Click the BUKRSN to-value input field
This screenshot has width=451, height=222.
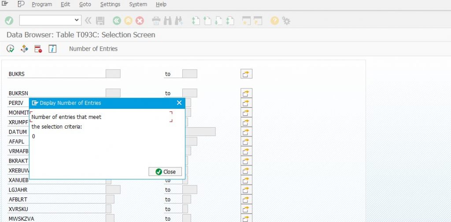click(190, 93)
